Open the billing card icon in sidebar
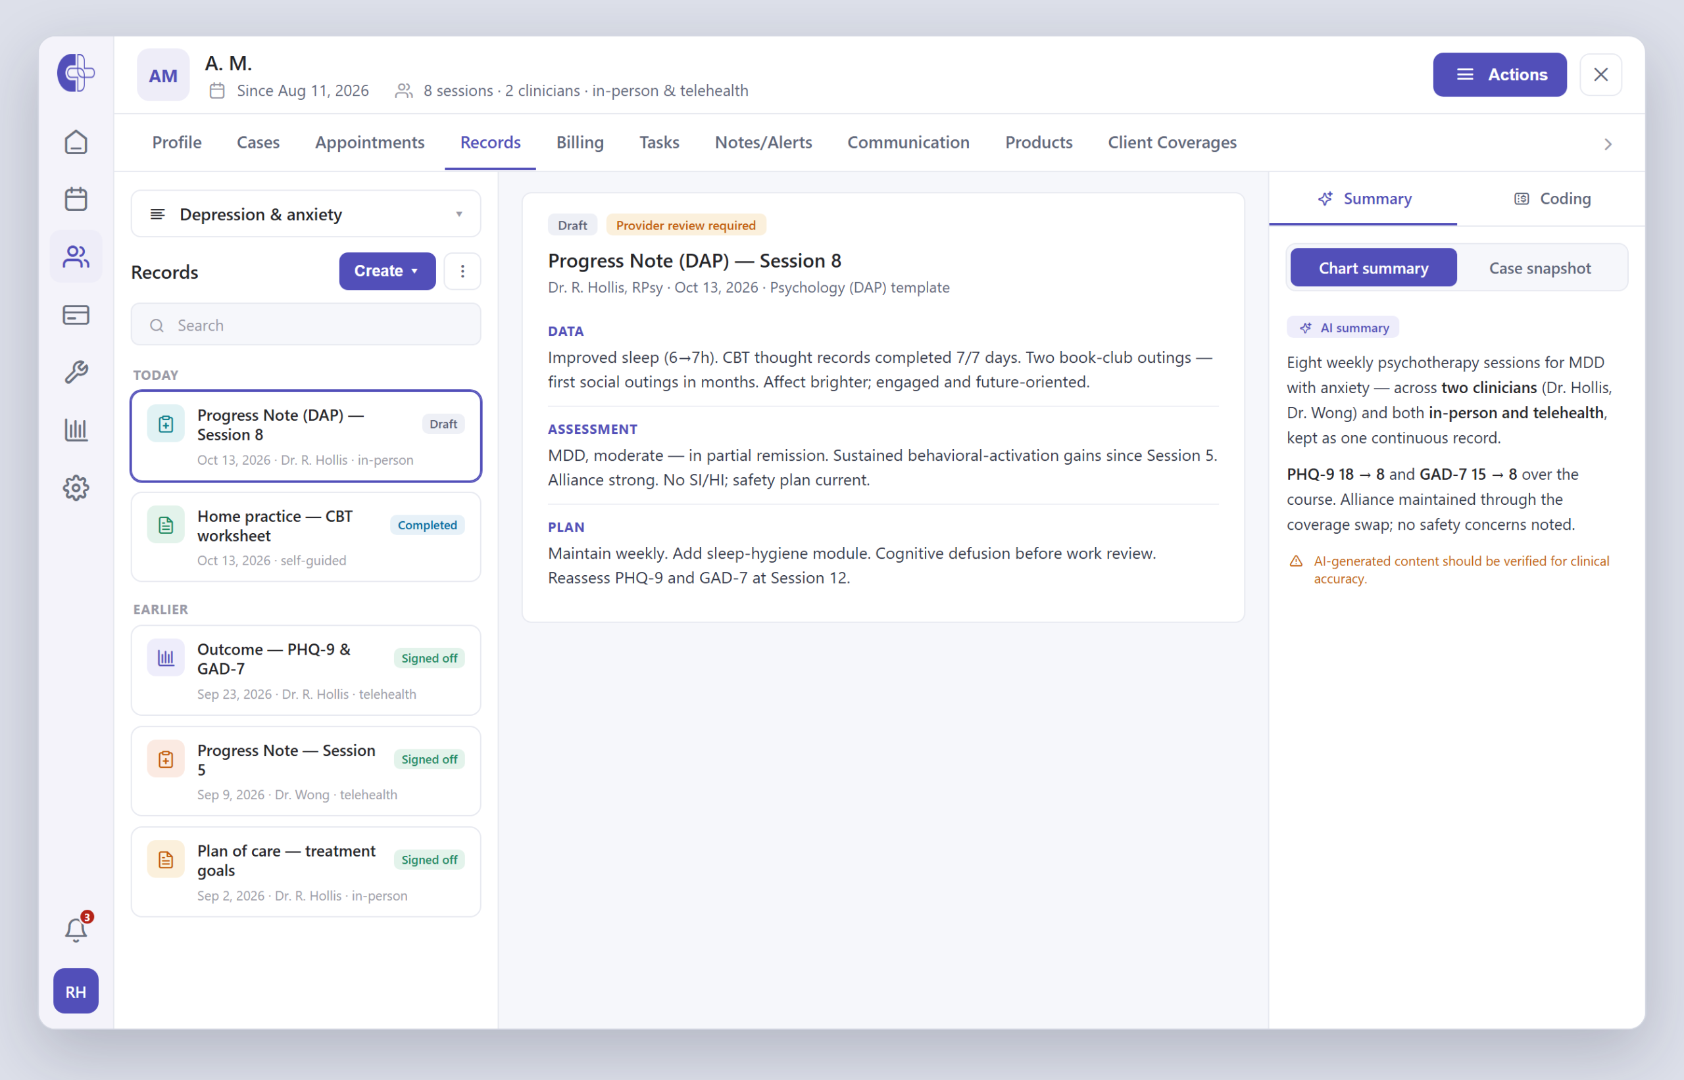 pyautogui.click(x=76, y=315)
